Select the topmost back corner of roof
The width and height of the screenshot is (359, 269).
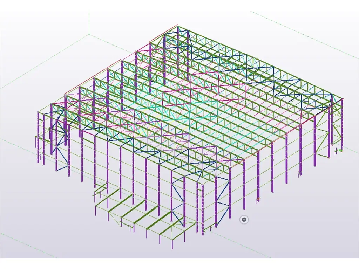pos(178,26)
